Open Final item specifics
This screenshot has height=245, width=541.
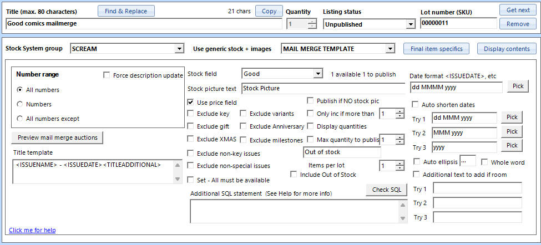[436, 49]
